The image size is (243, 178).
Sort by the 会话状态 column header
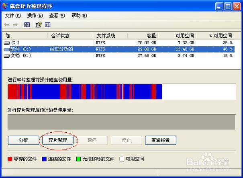click(x=70, y=36)
